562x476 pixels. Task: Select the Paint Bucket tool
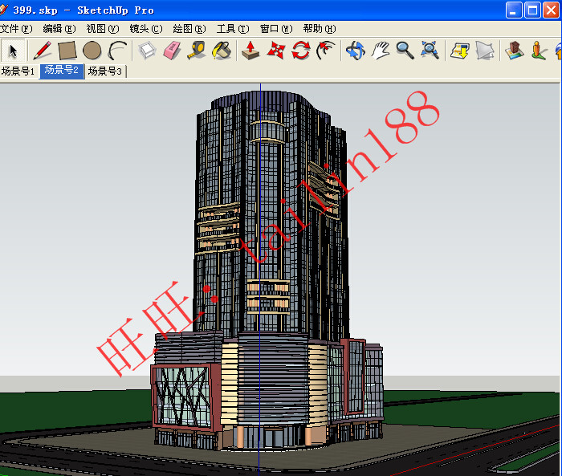[222, 51]
